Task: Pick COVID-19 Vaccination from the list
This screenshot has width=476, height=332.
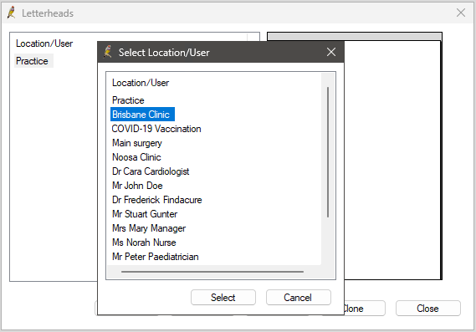Action: tap(156, 129)
